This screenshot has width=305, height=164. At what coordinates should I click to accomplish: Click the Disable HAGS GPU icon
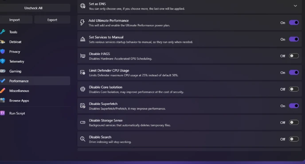click(x=82, y=56)
